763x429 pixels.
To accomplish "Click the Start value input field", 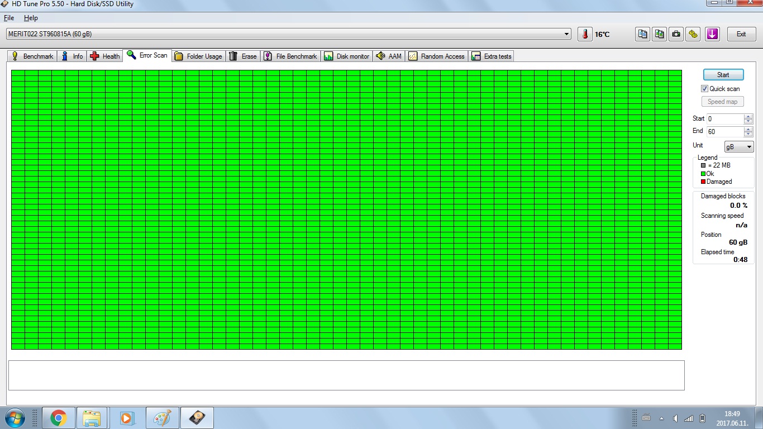I will 725,119.
